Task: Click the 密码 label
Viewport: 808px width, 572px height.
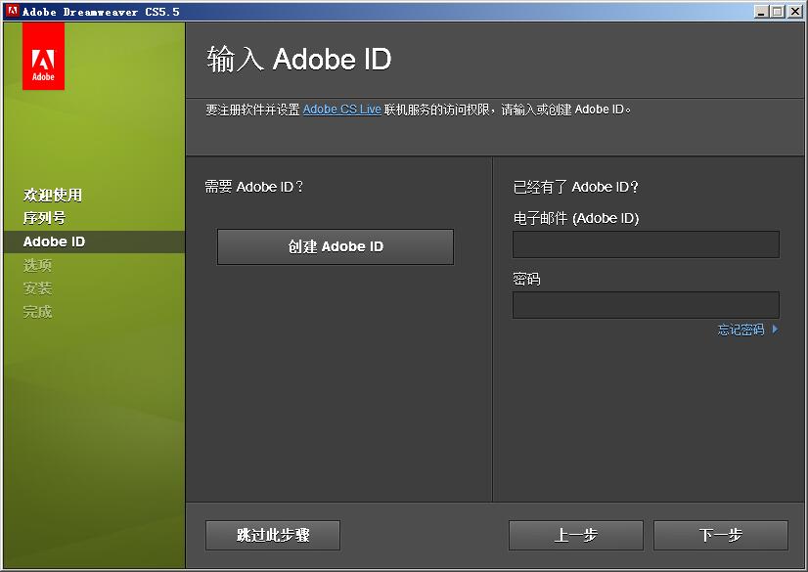Action: (526, 279)
